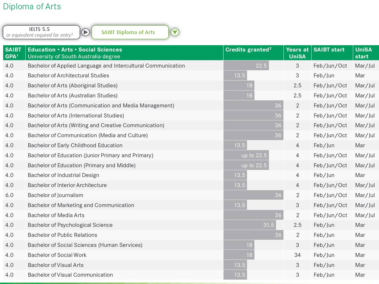
Task: Click the 36 credits bar for Public Relations
Action: coord(254,235)
